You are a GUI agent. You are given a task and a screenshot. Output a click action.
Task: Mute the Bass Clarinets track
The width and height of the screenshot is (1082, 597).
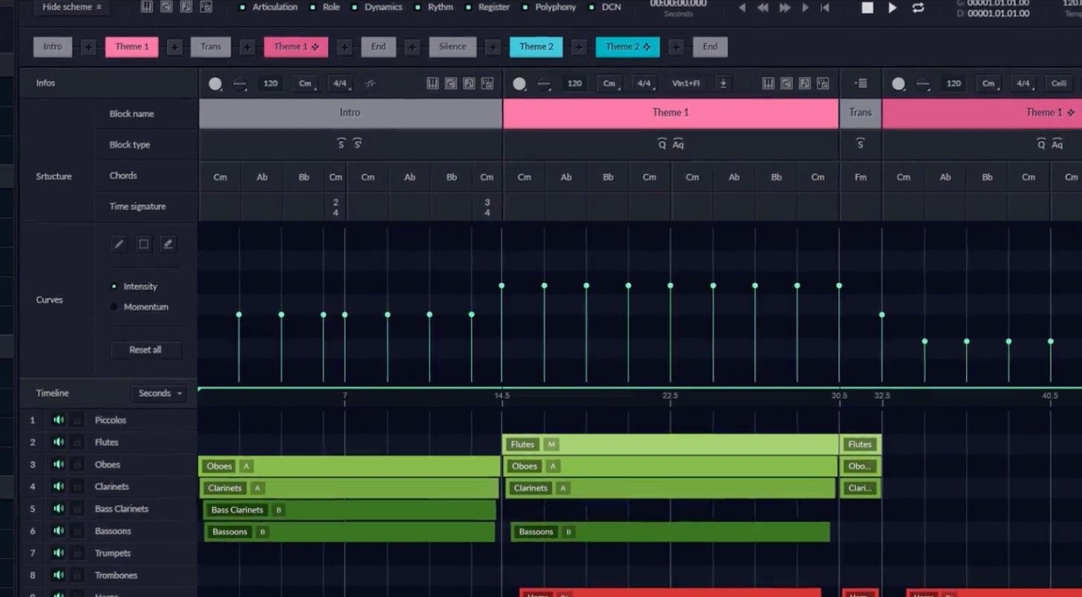[x=58, y=509]
